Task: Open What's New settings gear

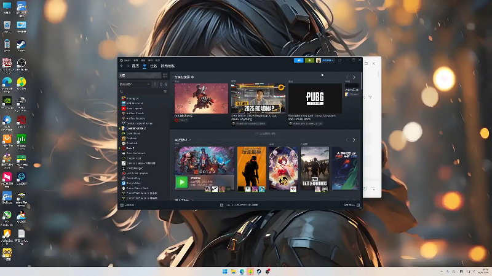Action: (192, 77)
